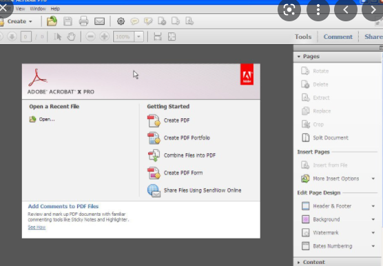
Task: Click the Email envelope toolbar icon
Action: (99, 21)
